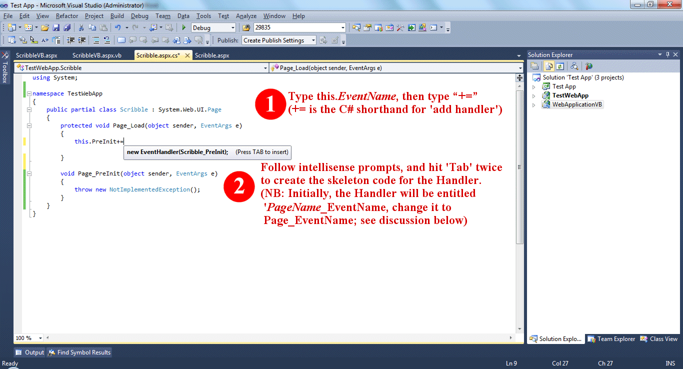Image resolution: width=683 pixels, height=369 pixels.
Task: Comment out the selected lines
Action: coord(95,40)
